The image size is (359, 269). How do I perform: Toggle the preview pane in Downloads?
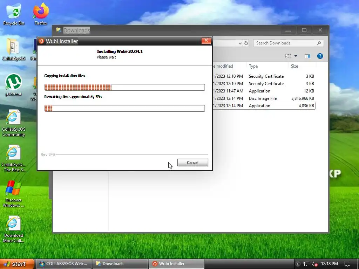307,56
